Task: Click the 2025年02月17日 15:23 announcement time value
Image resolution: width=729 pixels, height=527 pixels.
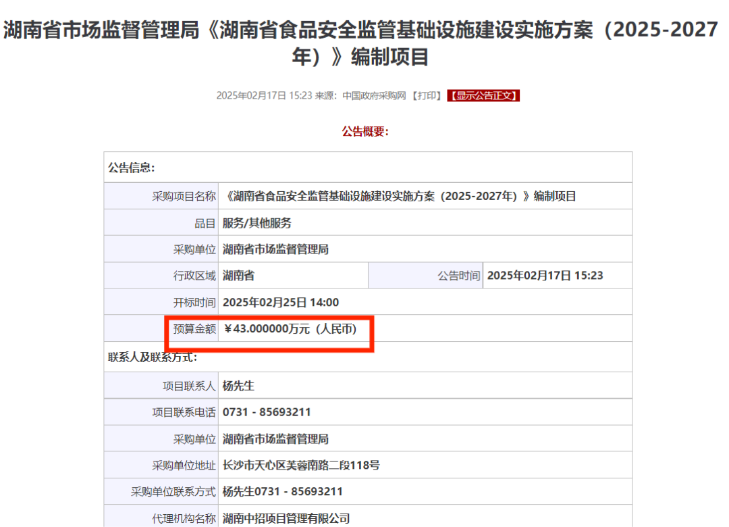Action: tap(545, 276)
